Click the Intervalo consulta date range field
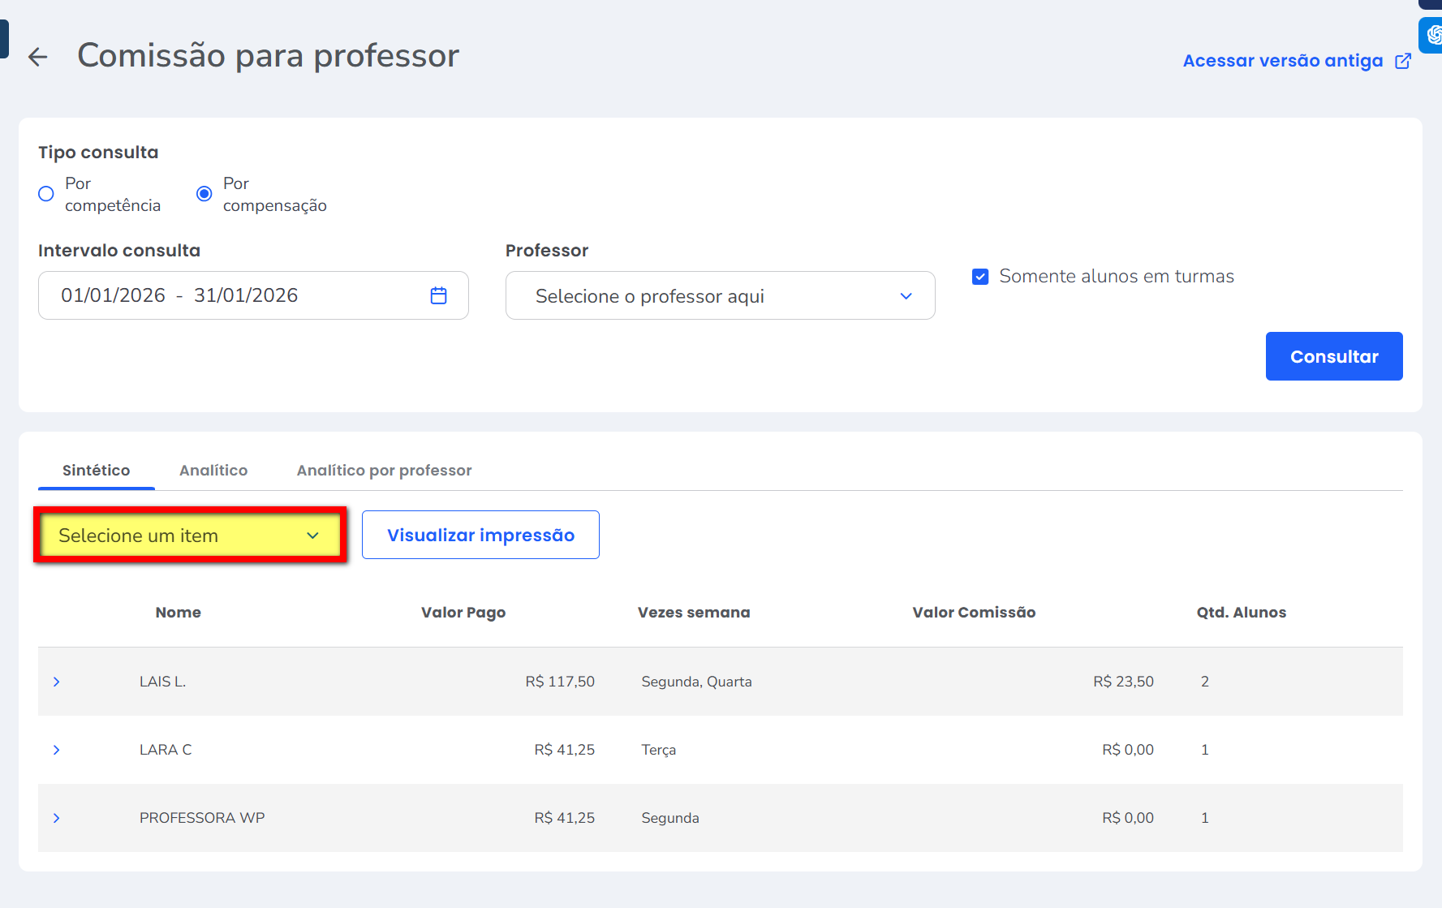 pyautogui.click(x=235, y=295)
